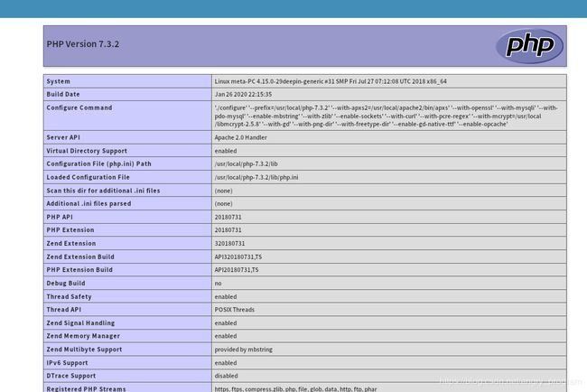
Task: Click the 'https, ftps, compress.zlib' streams value
Action: pos(295,388)
